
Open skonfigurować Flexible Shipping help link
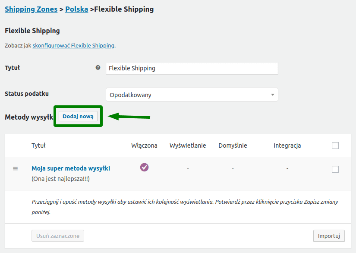[x=73, y=45]
